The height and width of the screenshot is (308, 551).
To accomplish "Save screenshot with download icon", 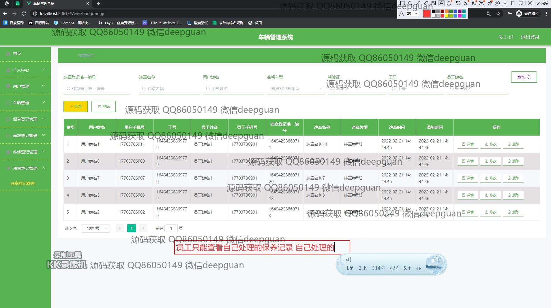I will [x=505, y=3].
